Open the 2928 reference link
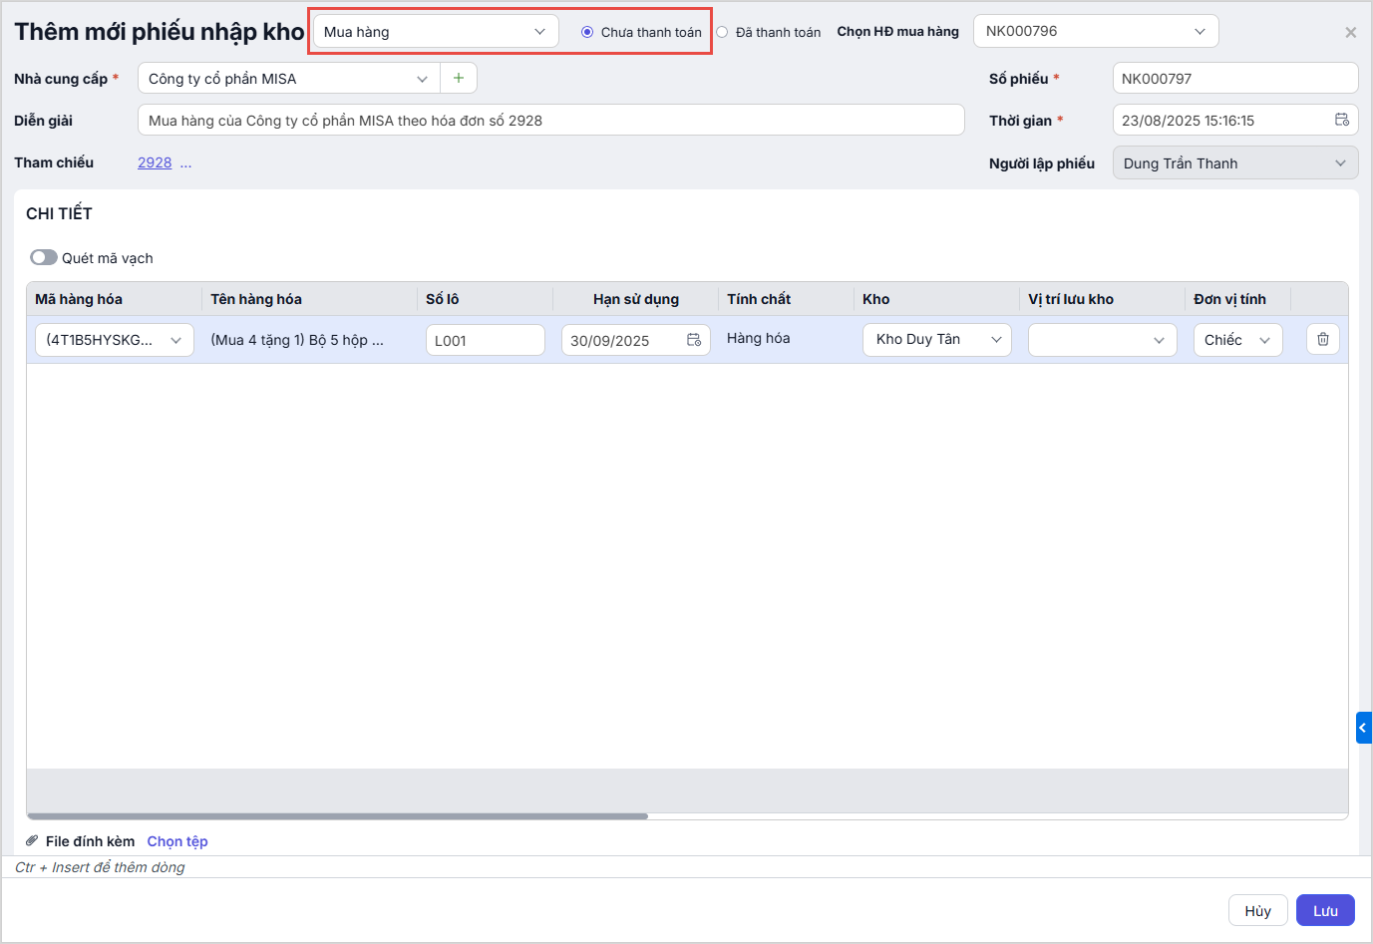This screenshot has width=1373, height=944. (x=155, y=162)
